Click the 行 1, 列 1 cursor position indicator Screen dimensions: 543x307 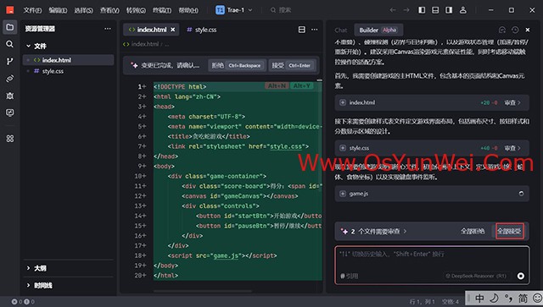(423, 301)
